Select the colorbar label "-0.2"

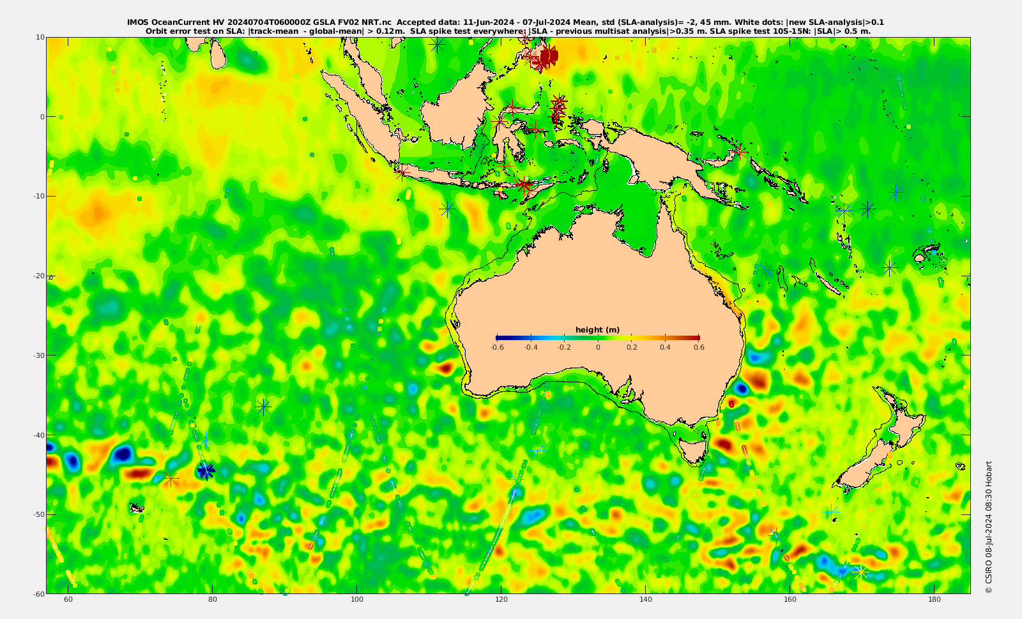(564, 348)
